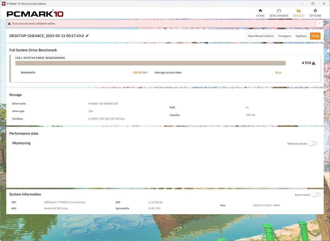Screen dimensions: 330x241
Task: Click the Compare button
Action: click(x=285, y=36)
